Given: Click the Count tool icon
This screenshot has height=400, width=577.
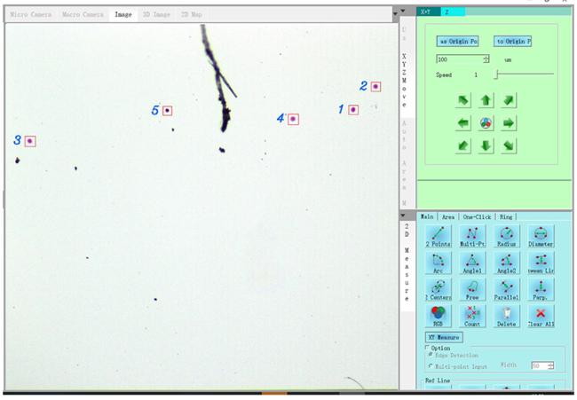Looking at the screenshot, I should [x=472, y=317].
